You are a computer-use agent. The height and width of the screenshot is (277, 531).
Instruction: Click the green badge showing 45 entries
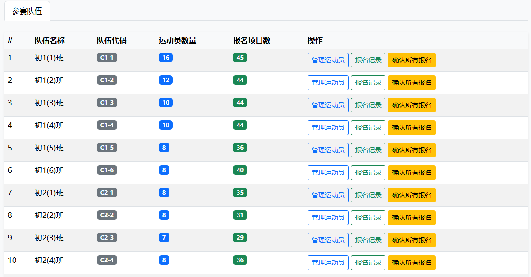240,58
